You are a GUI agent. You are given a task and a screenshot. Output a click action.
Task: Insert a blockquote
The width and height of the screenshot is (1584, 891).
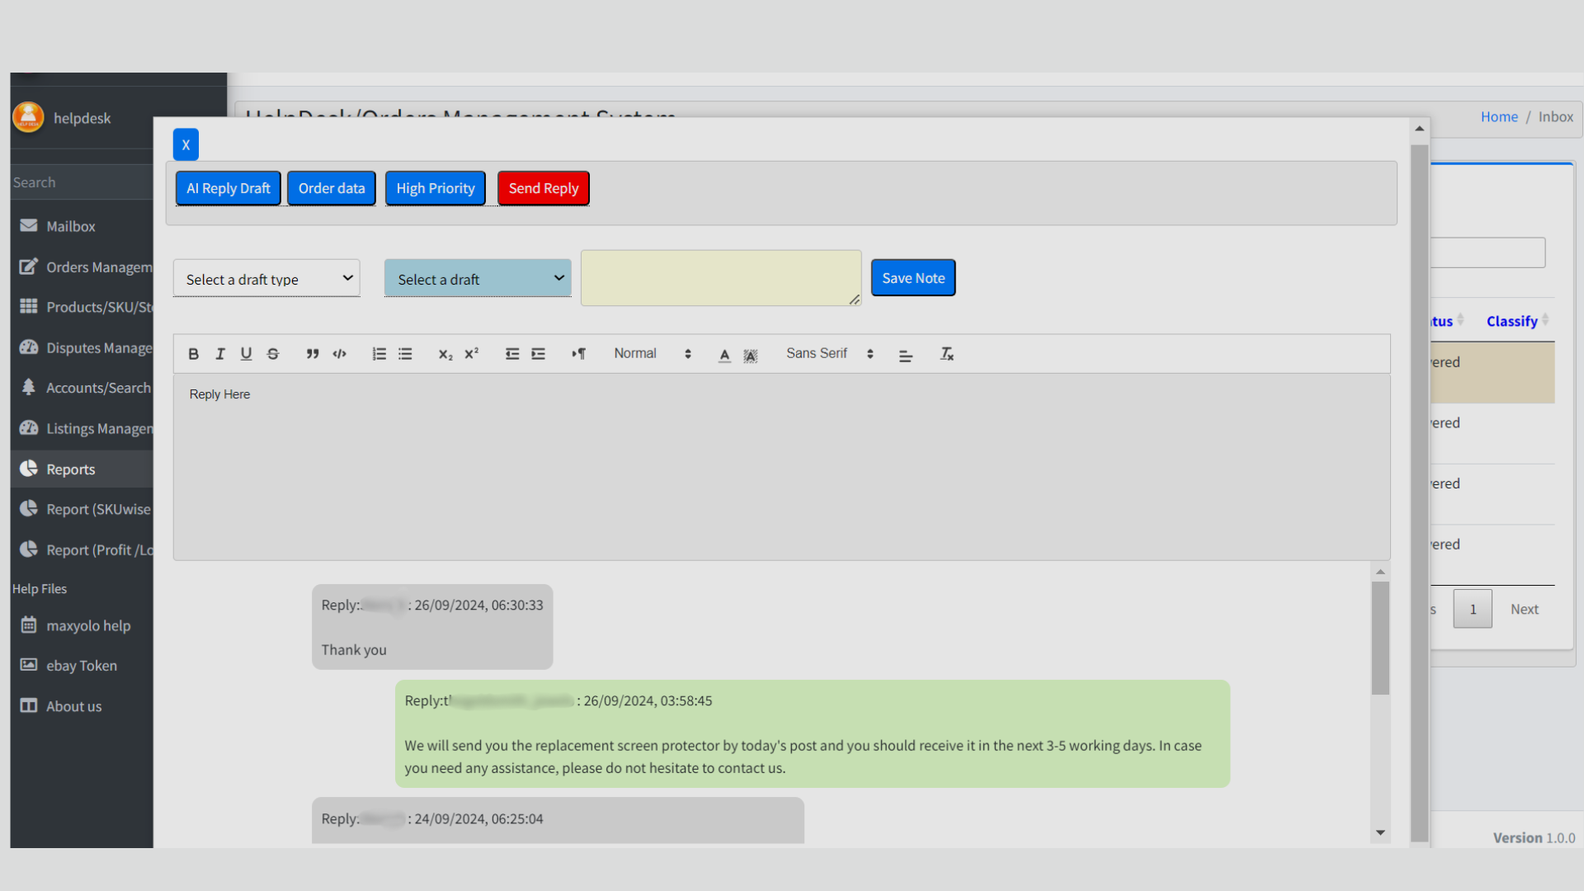[313, 354]
